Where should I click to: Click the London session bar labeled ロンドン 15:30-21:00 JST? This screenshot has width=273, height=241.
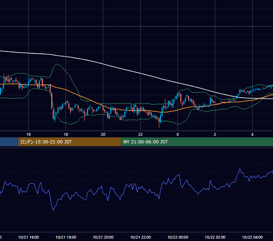(x=69, y=142)
